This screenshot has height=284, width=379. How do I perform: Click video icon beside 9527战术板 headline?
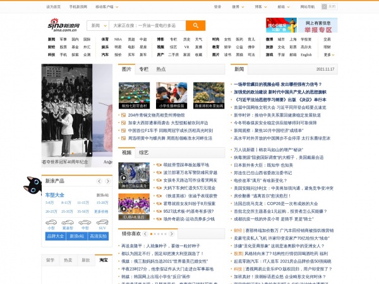pyautogui.click(x=159, y=211)
